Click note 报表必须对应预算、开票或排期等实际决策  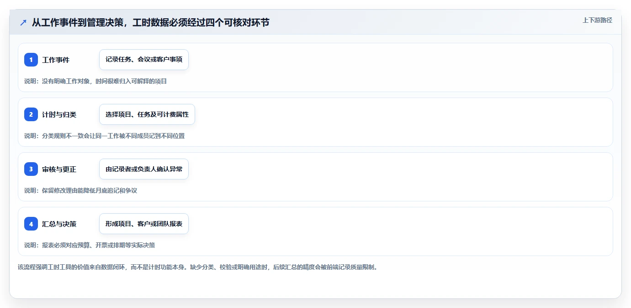pos(90,245)
